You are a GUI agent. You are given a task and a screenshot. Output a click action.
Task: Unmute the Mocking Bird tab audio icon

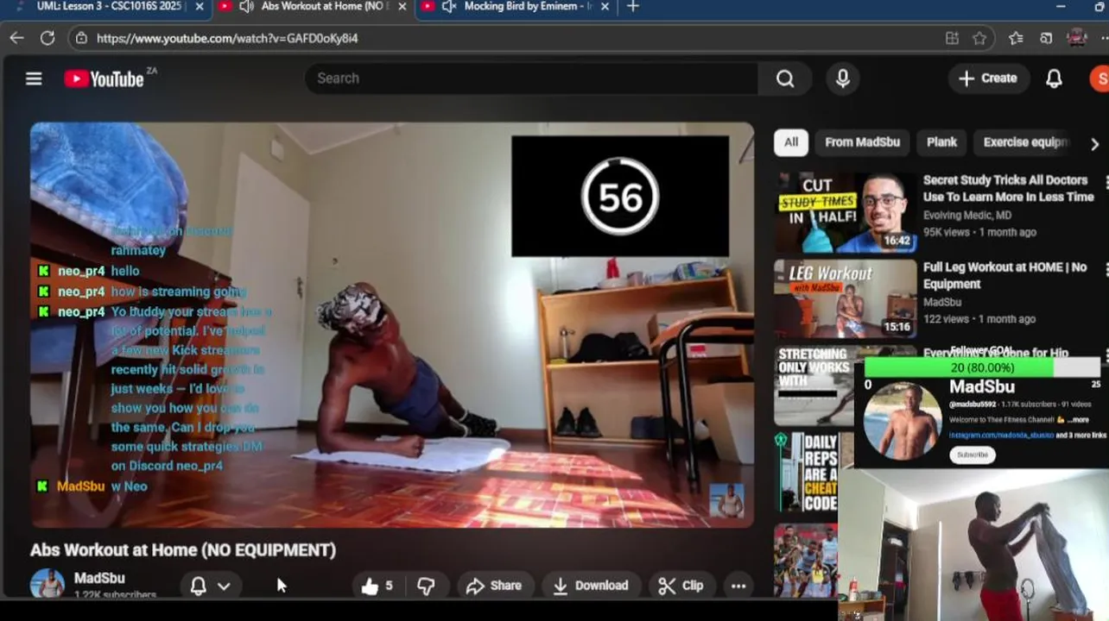click(x=448, y=7)
